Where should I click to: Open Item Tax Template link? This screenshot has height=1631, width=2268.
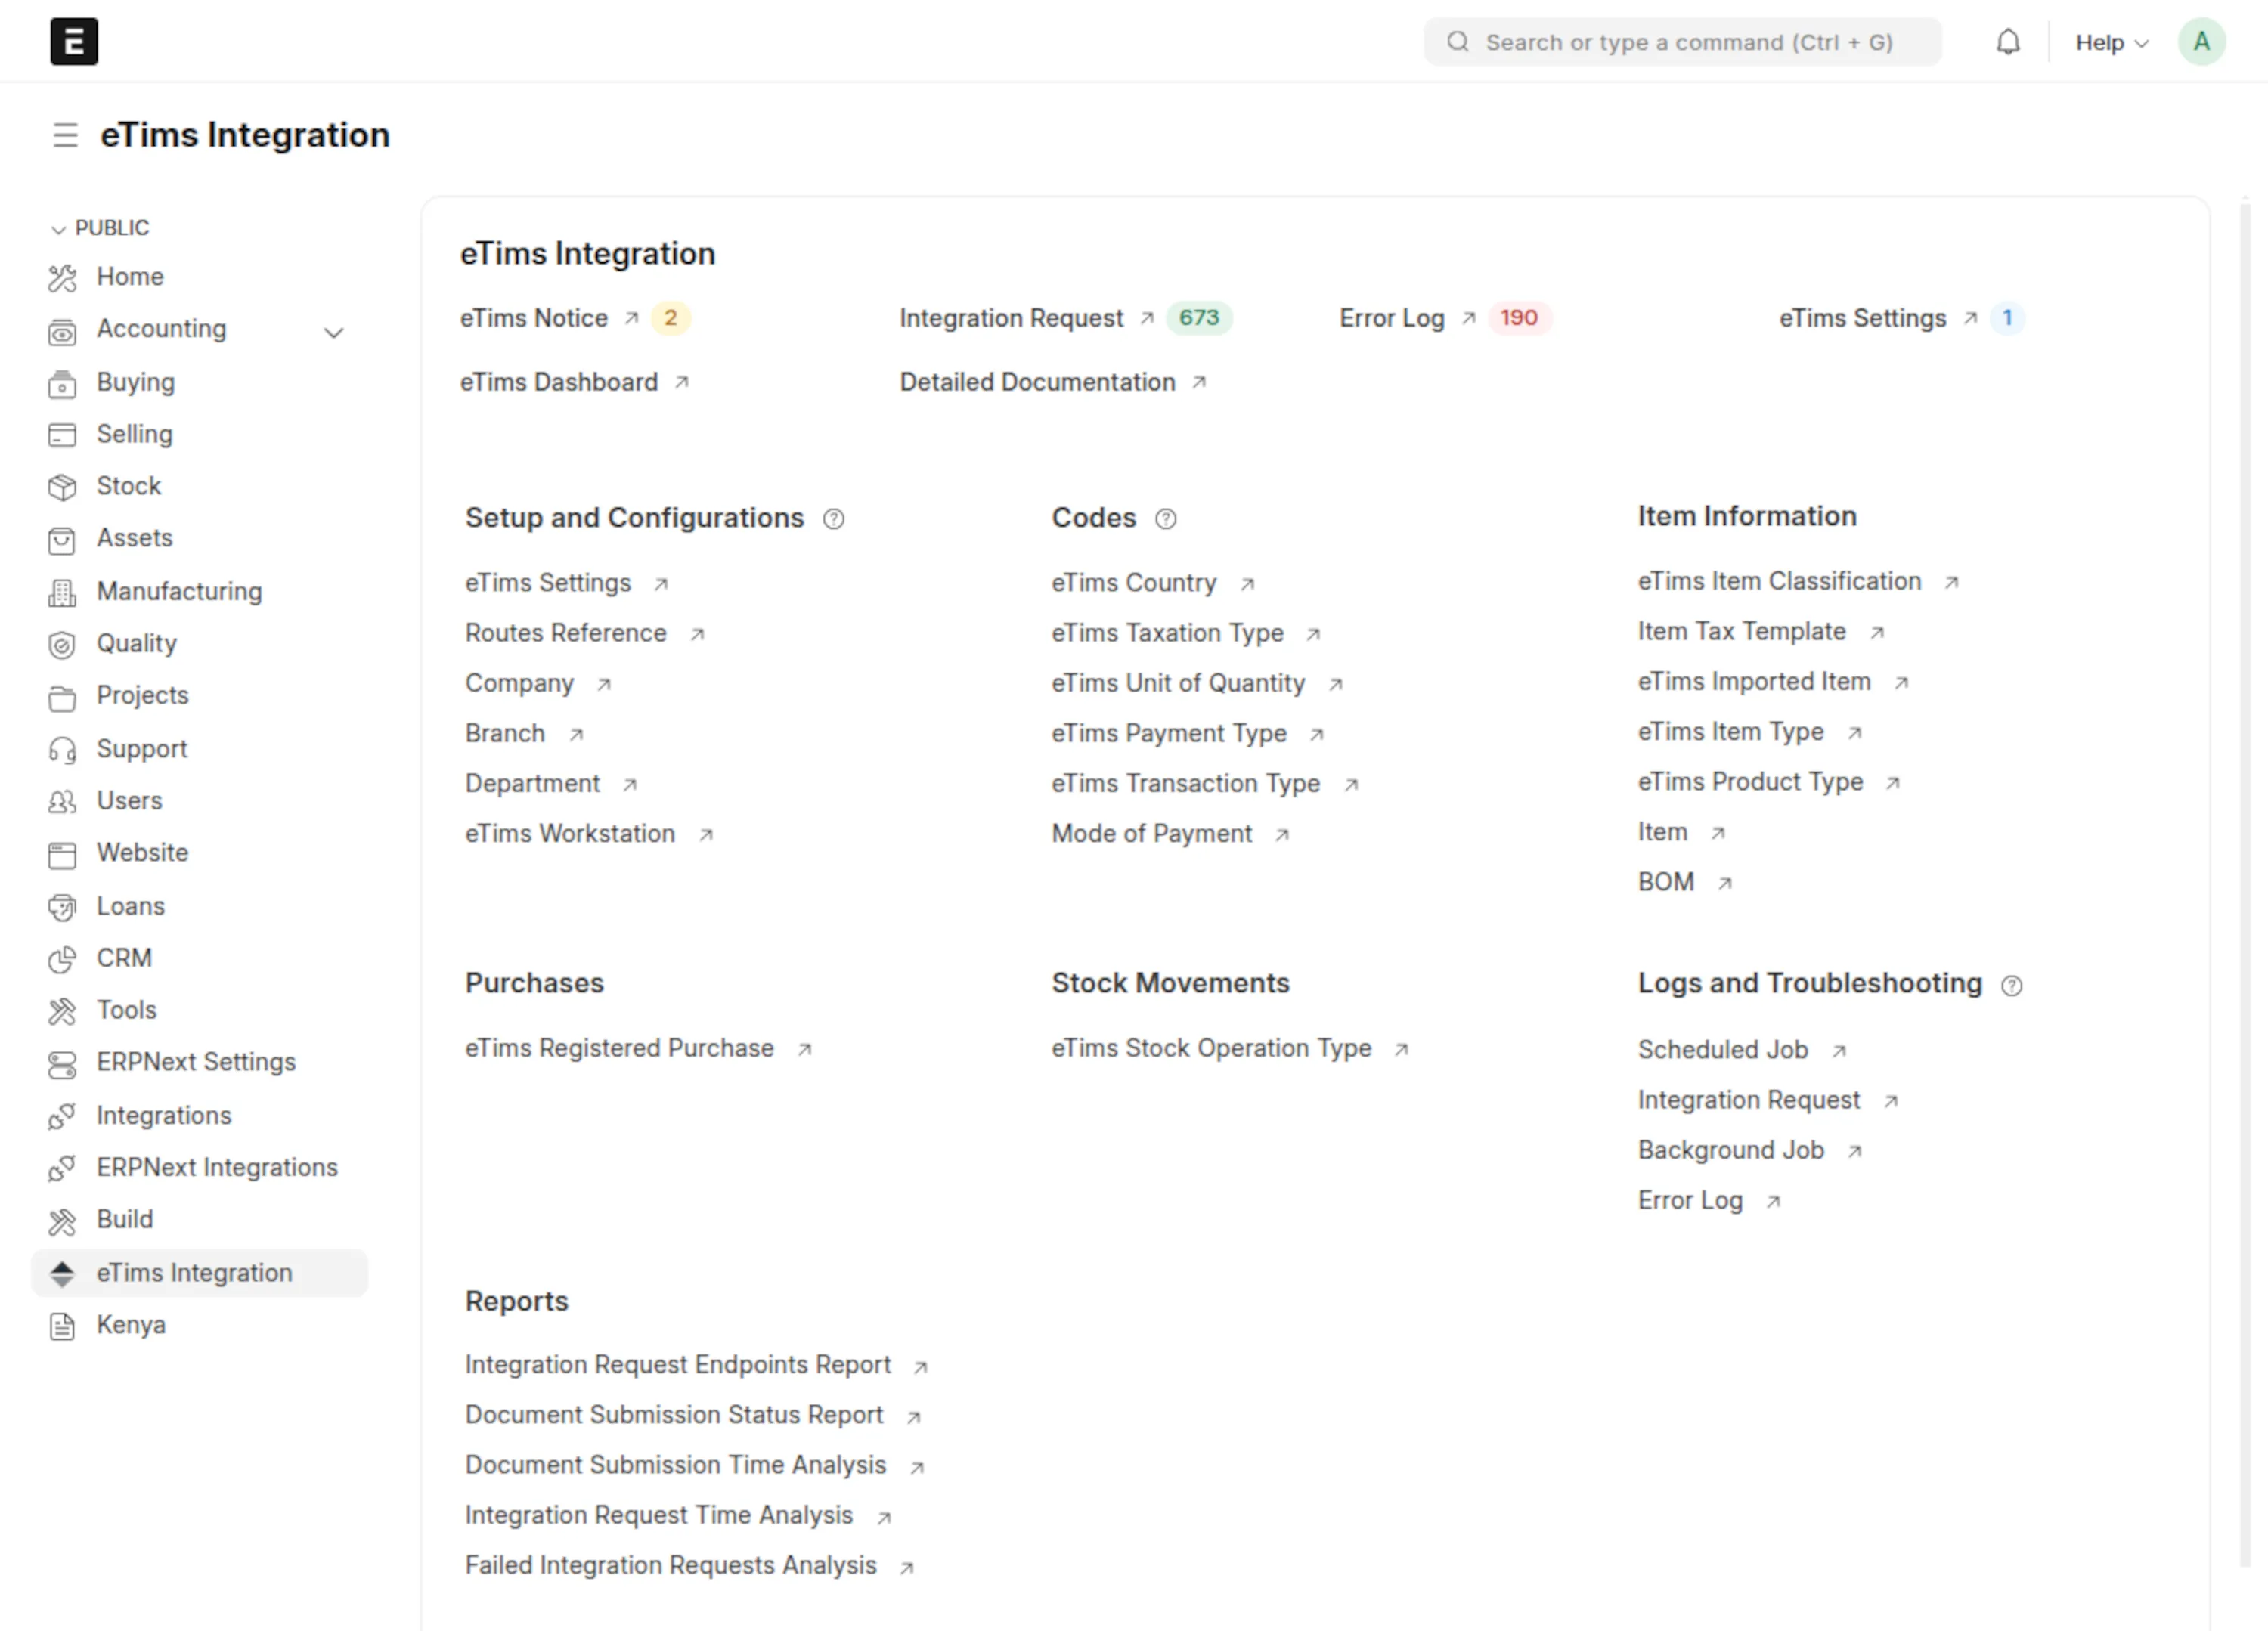click(x=1741, y=631)
